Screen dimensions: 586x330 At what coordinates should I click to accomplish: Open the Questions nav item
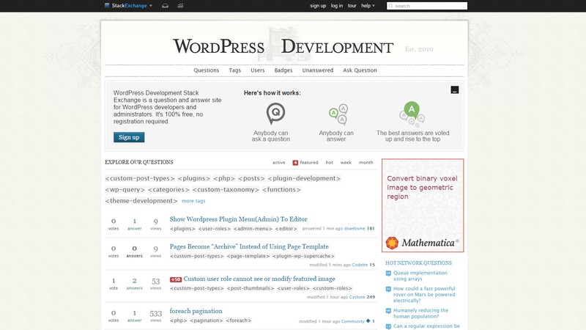(x=207, y=70)
